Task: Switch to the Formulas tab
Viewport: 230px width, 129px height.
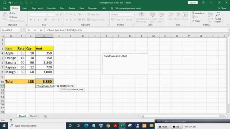Action: [x=51, y=8]
